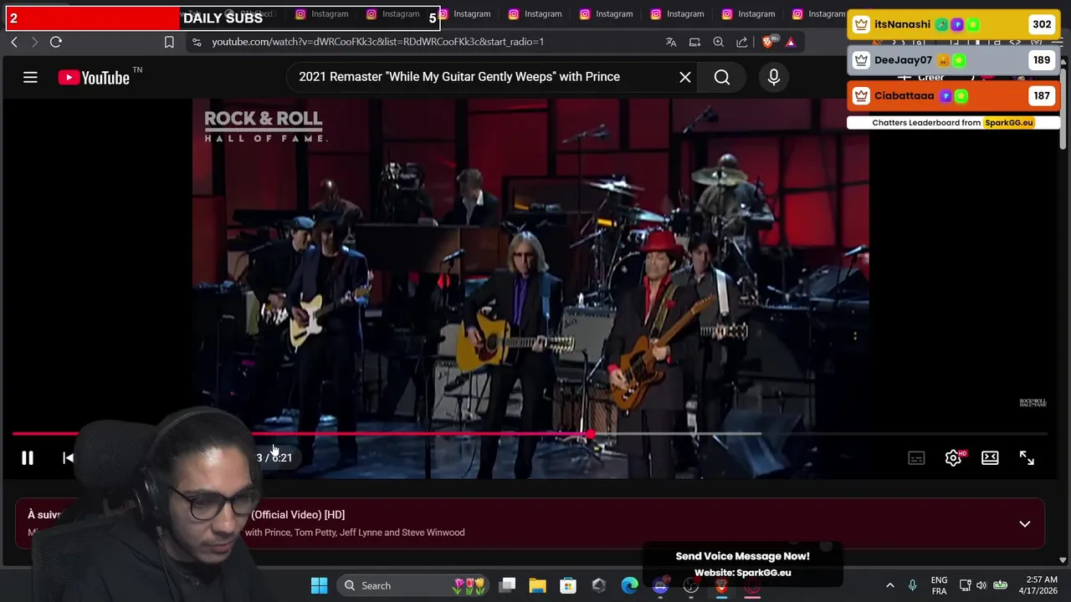Go back in browser history
Image resolution: width=1071 pixels, height=602 pixels.
click(x=14, y=42)
